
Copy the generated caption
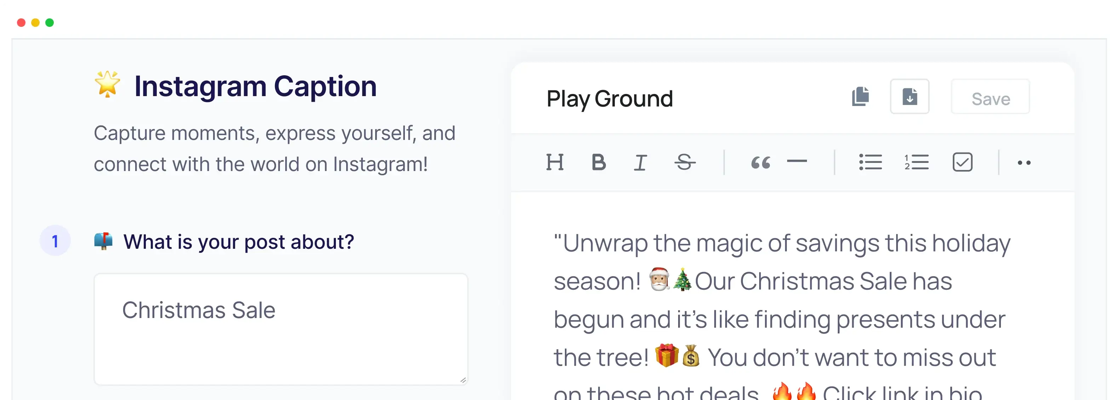click(x=861, y=96)
